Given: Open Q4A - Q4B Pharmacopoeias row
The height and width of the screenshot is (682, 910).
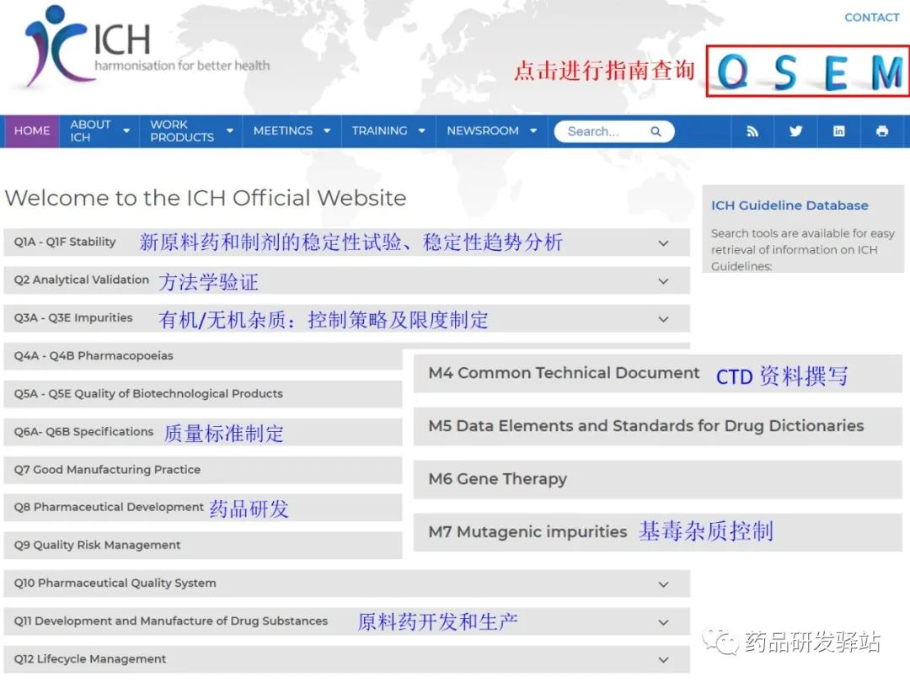Looking at the screenshot, I should (x=202, y=356).
